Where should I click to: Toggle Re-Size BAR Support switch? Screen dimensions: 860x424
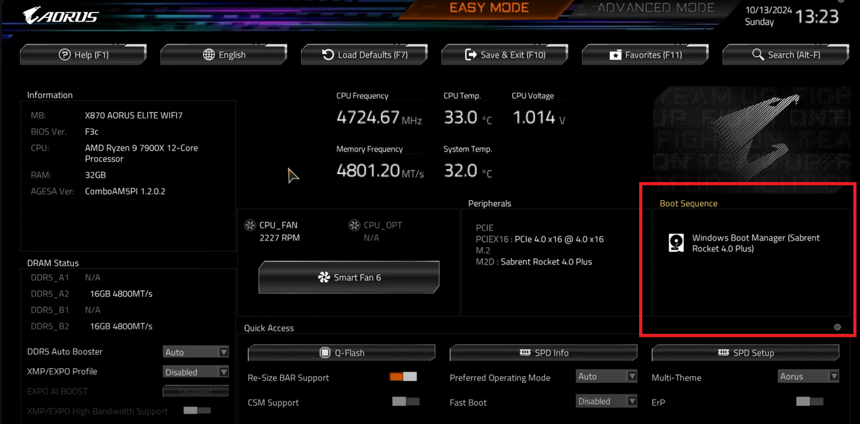pyautogui.click(x=403, y=377)
